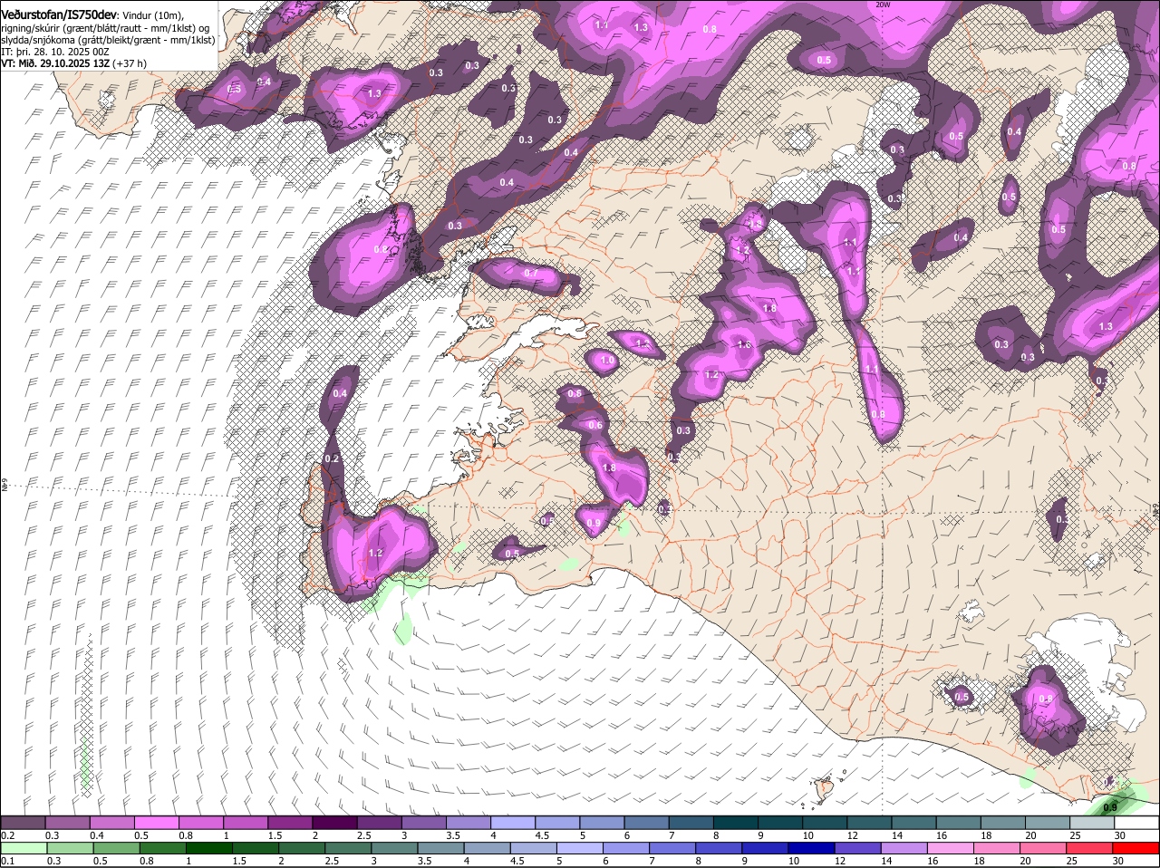Screen dimensions: 1160x868
Task: Click the '20W' longitude label at top
Action: [x=884, y=5]
